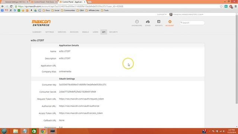Click the taskbar clock showing 2:37 PM

(x=231, y=131)
